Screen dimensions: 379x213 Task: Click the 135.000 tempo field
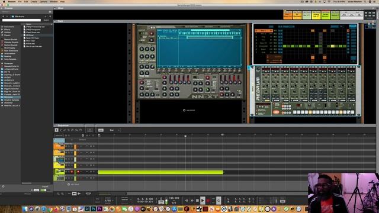click(x=174, y=198)
